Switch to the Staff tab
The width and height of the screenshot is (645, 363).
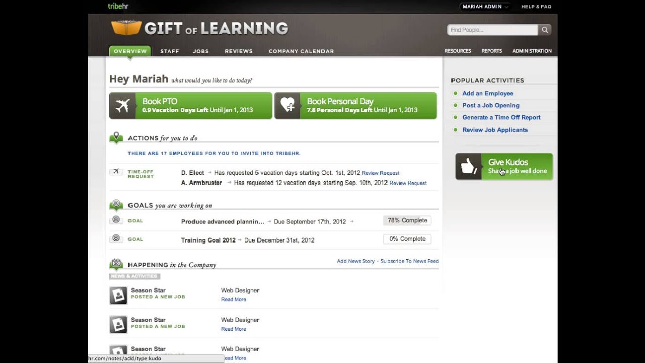pyautogui.click(x=170, y=51)
